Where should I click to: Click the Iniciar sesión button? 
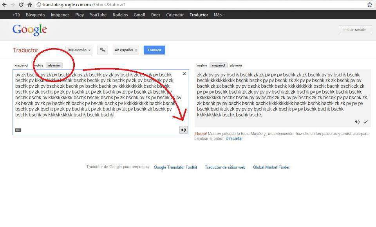click(355, 30)
